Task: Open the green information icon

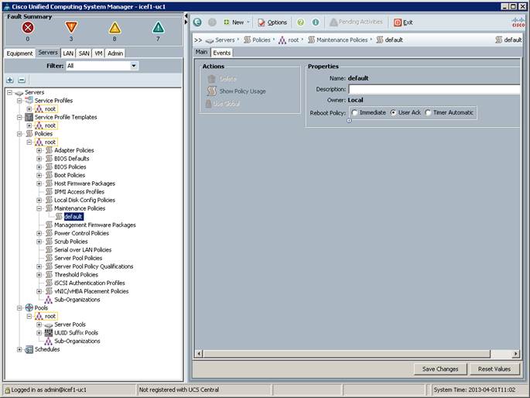Action: (316, 22)
